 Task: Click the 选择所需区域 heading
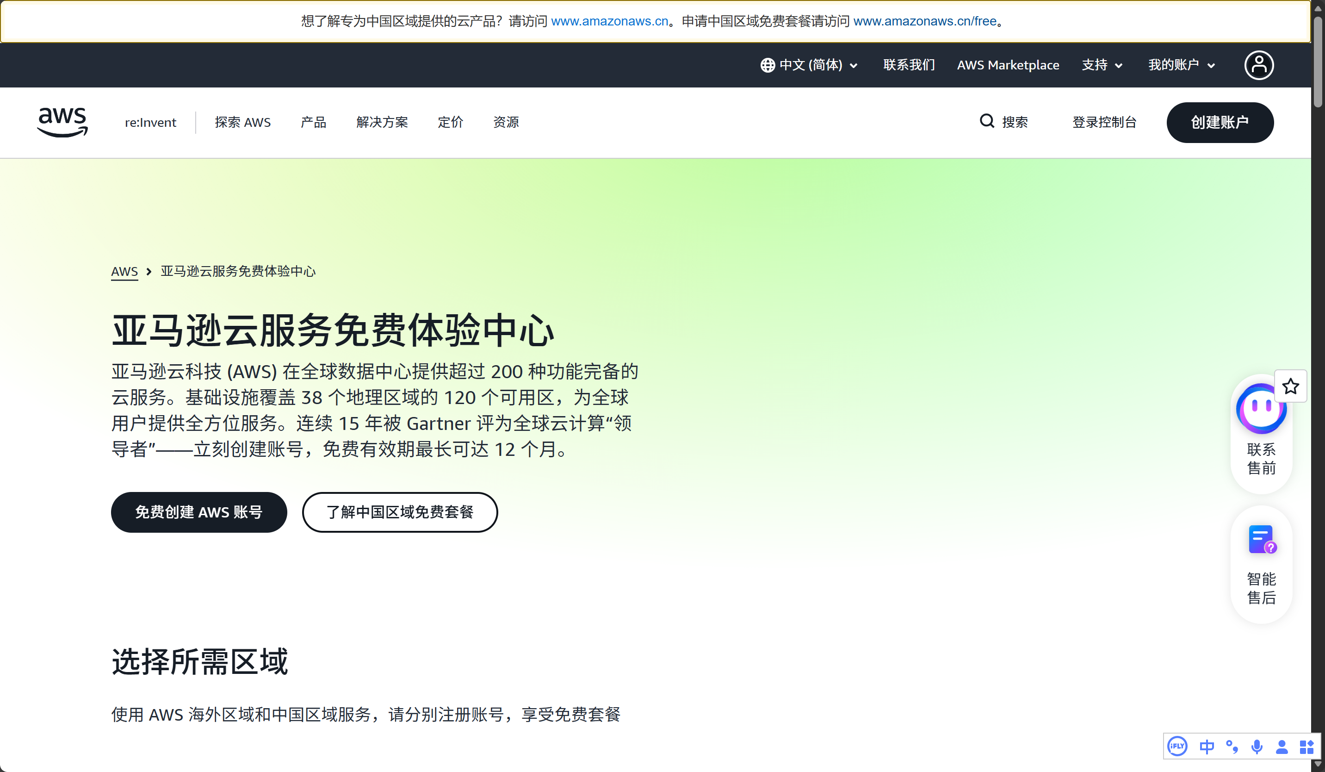[200, 661]
